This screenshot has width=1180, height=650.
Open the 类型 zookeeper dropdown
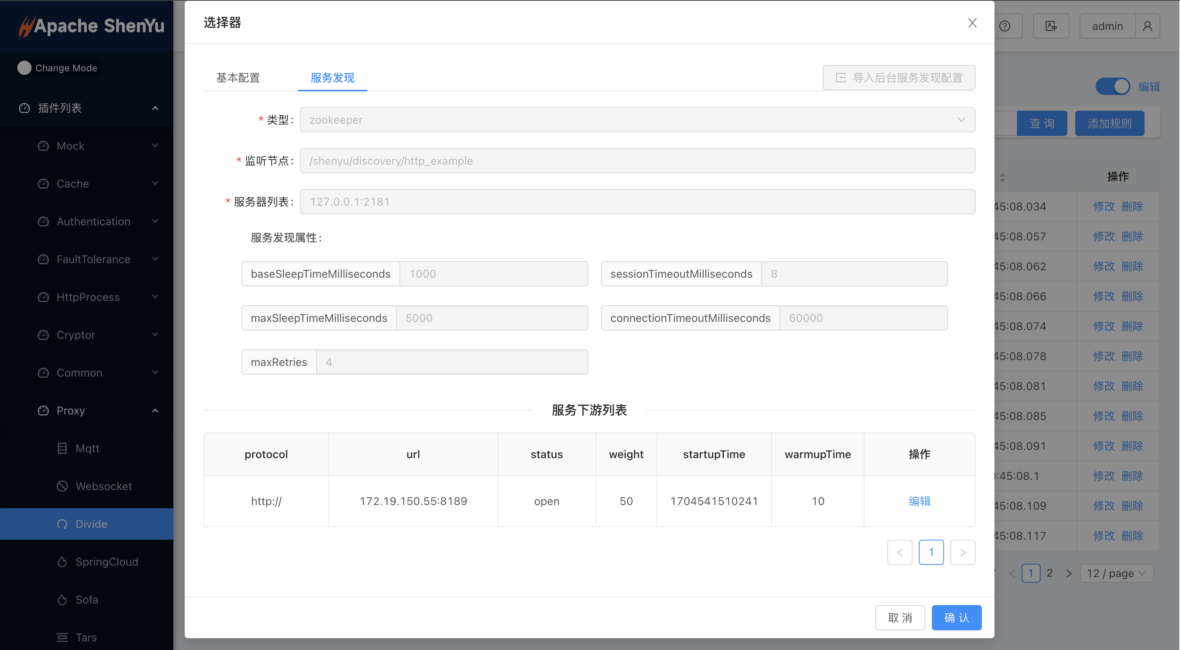tap(637, 120)
